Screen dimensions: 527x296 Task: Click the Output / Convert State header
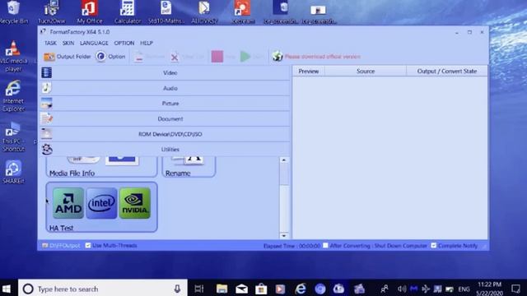tap(447, 72)
